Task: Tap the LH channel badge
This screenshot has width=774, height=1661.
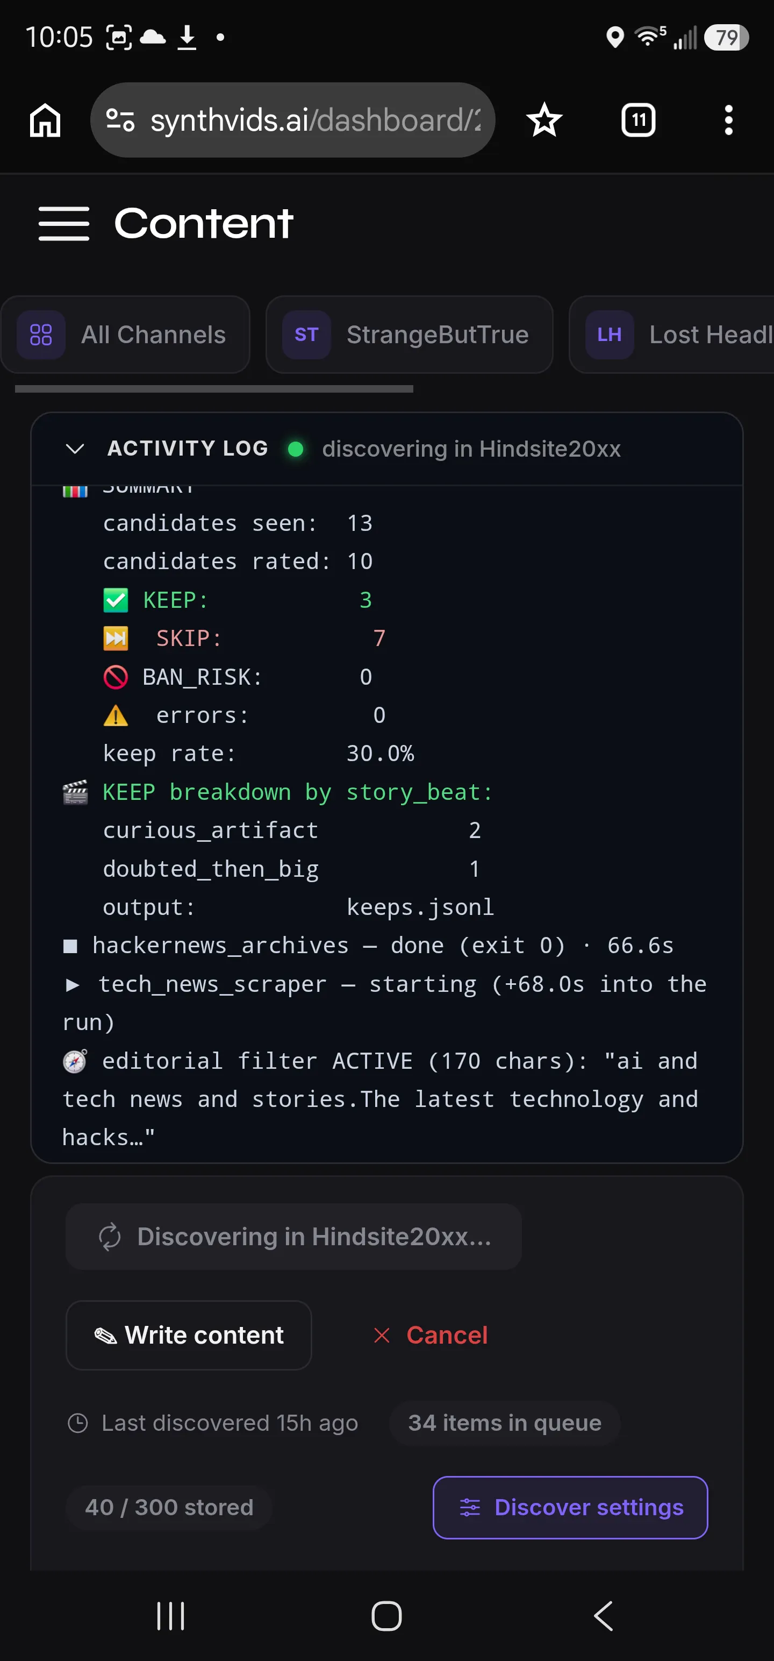Action: (x=609, y=335)
